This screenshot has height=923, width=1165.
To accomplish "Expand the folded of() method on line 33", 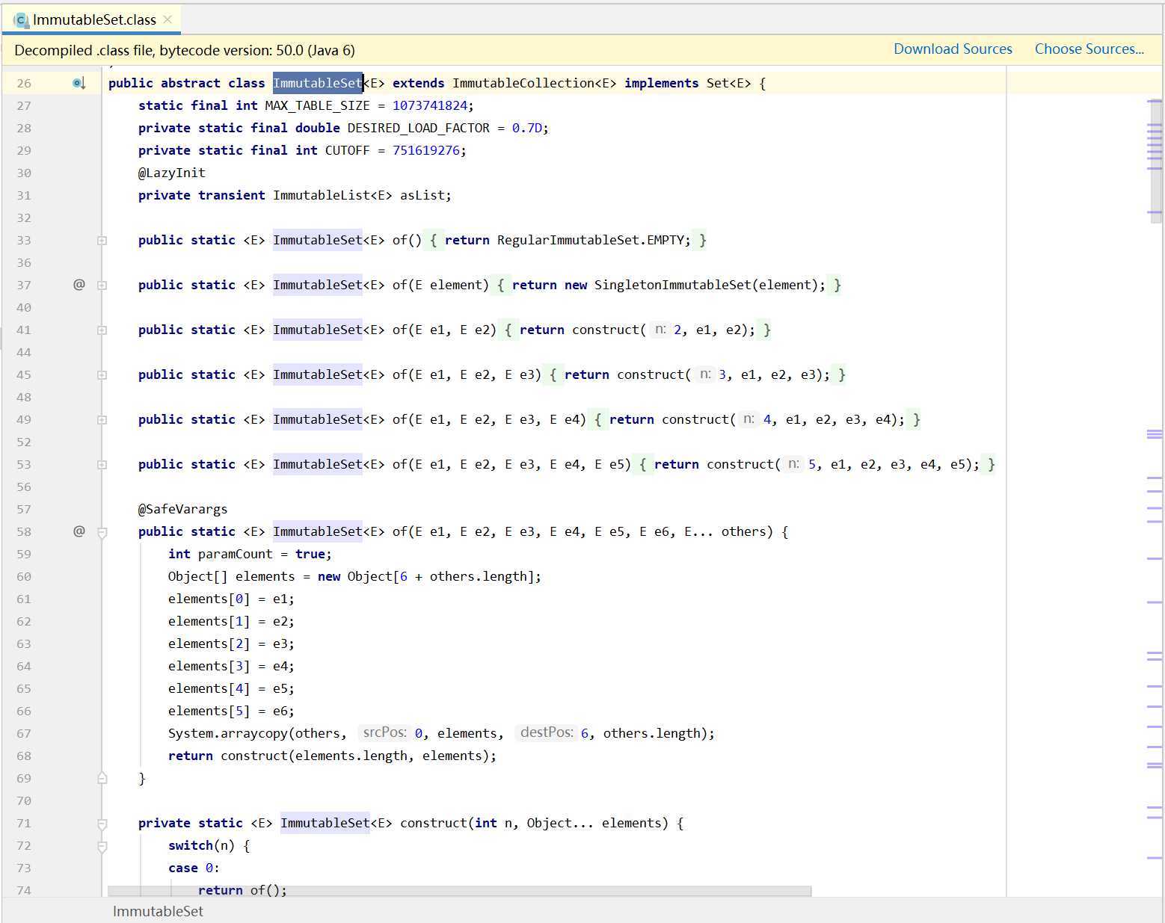I will pos(102,241).
